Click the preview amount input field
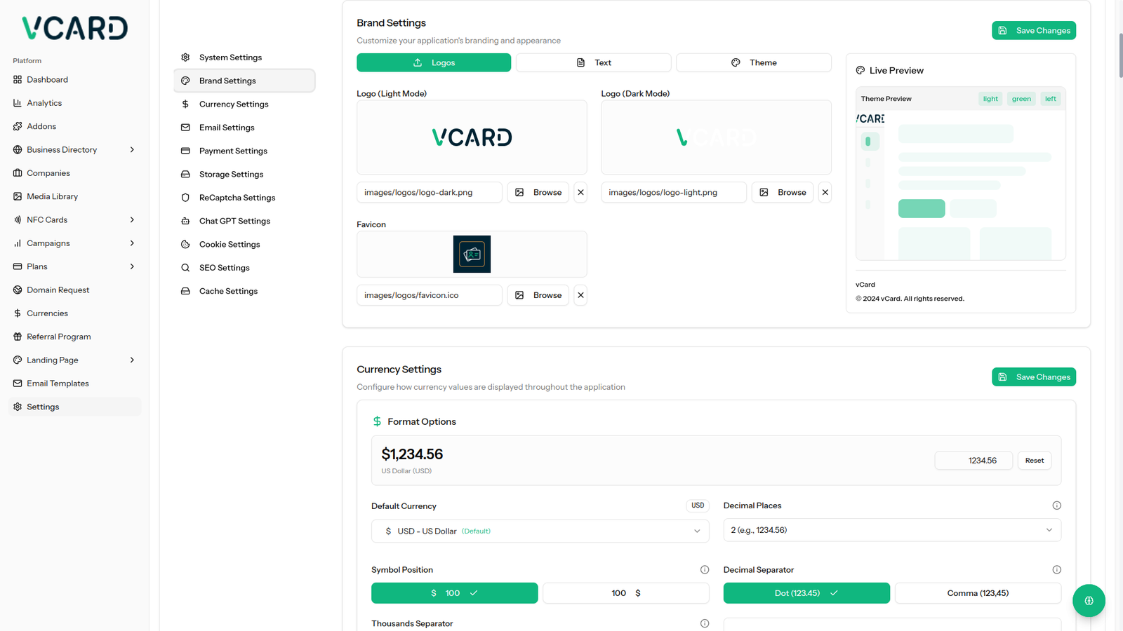The height and width of the screenshot is (631, 1123). (x=973, y=461)
